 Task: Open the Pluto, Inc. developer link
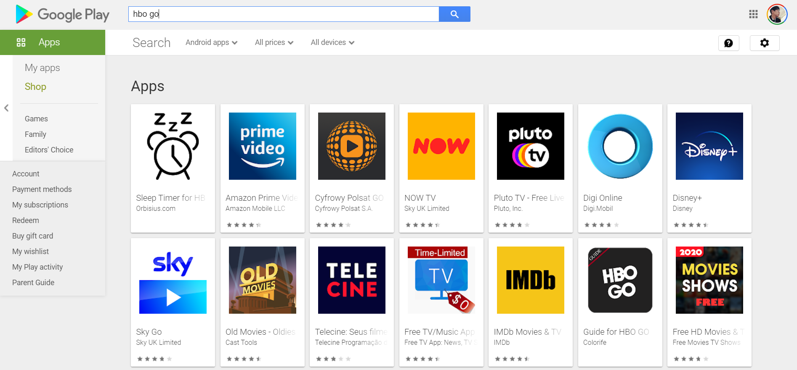508,209
